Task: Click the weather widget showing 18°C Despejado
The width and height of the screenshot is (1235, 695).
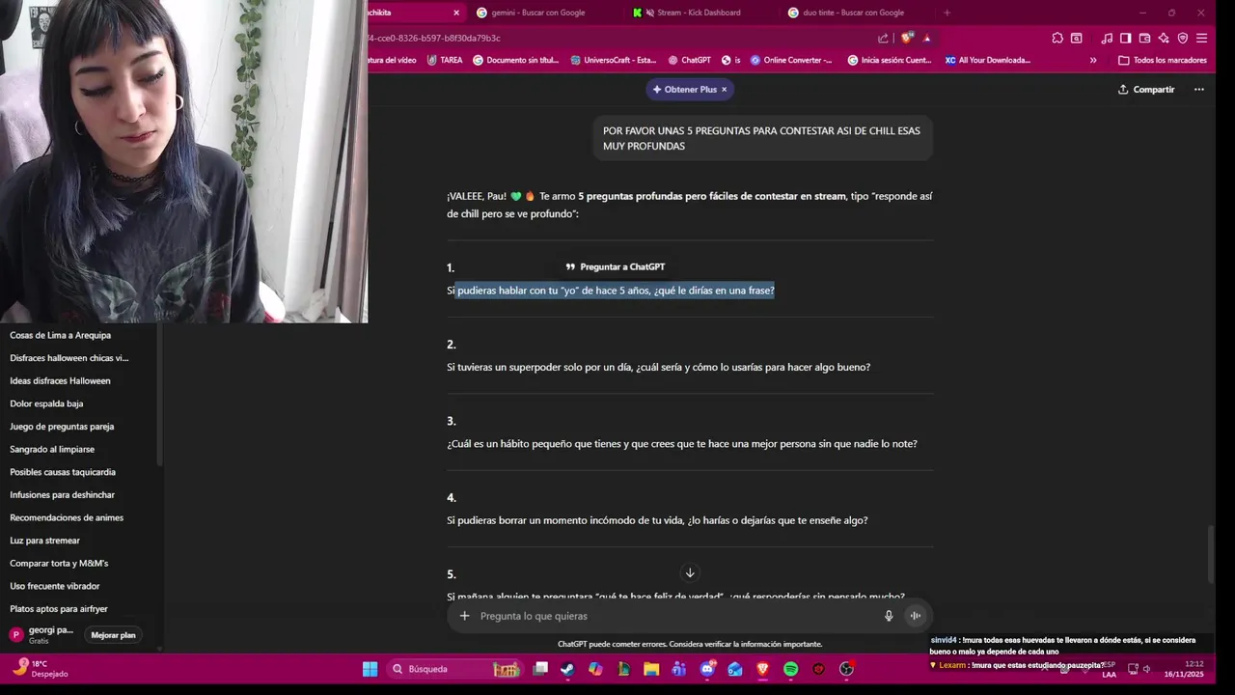Action: [41, 668]
